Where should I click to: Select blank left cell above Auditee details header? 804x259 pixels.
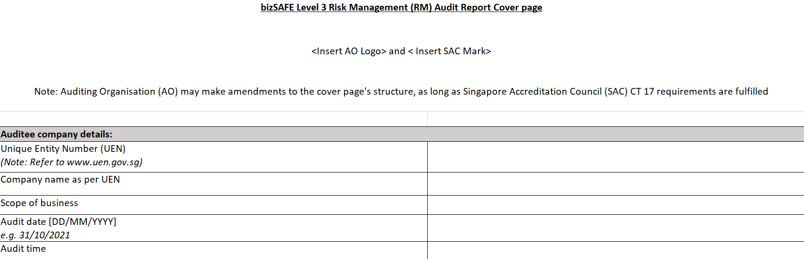[x=214, y=119]
